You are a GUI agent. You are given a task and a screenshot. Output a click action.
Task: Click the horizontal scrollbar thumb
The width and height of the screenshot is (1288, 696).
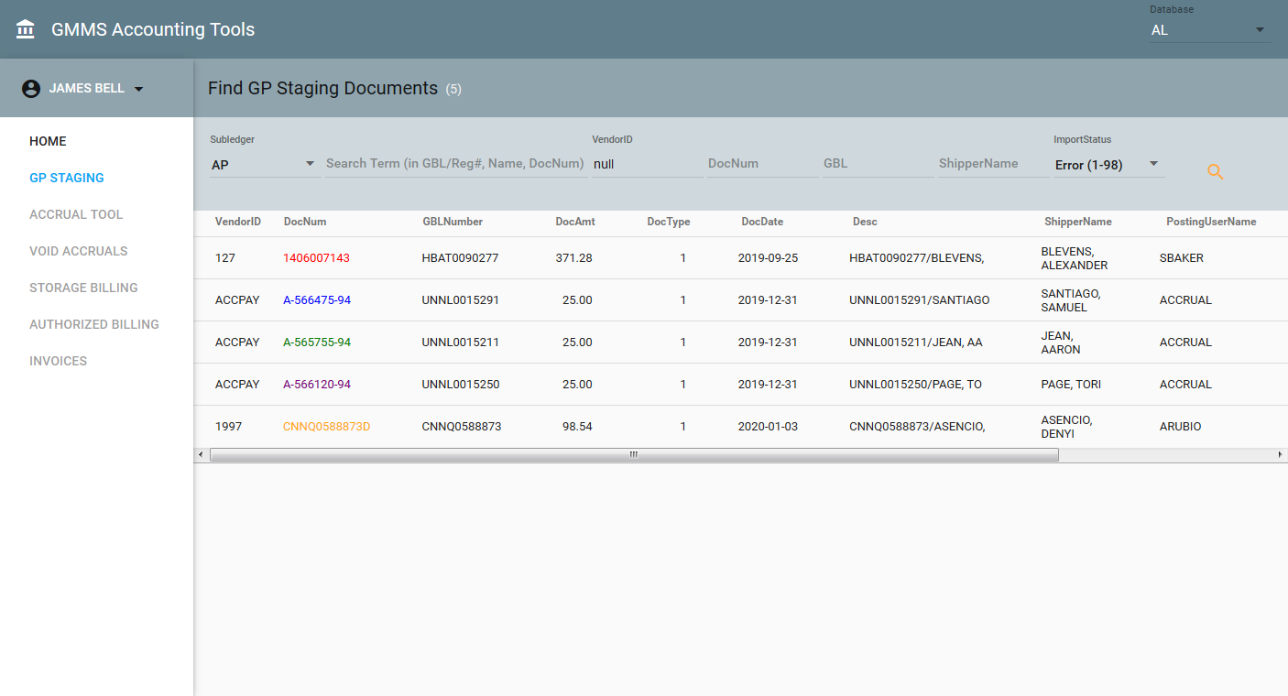point(634,454)
